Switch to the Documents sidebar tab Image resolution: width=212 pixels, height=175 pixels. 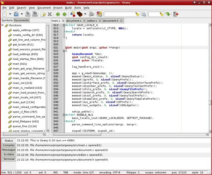[21, 20]
